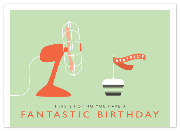
Task: Click the white wire fan cage
Action: point(72,48)
